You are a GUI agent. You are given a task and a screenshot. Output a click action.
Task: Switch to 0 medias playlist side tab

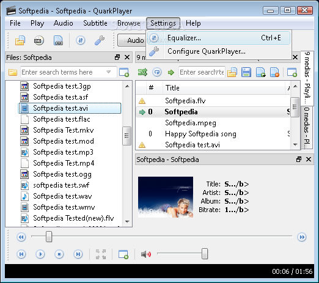click(307, 127)
